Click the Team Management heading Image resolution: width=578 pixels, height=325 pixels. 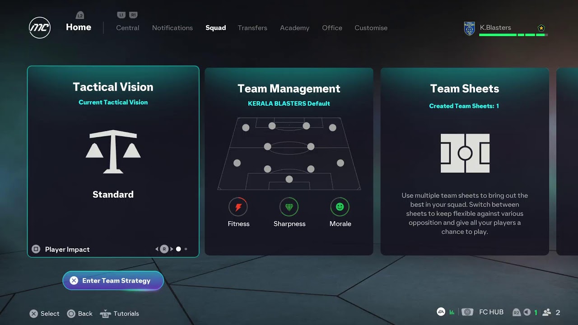point(289,89)
